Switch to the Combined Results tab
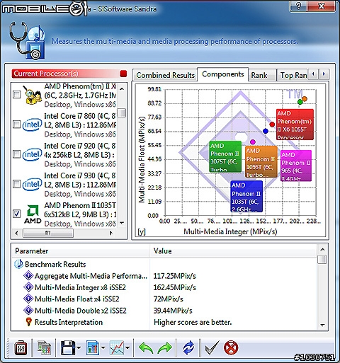 165,75
